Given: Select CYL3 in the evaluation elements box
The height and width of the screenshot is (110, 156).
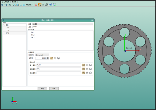Looking at the screenshot, I should [x=33, y=38].
